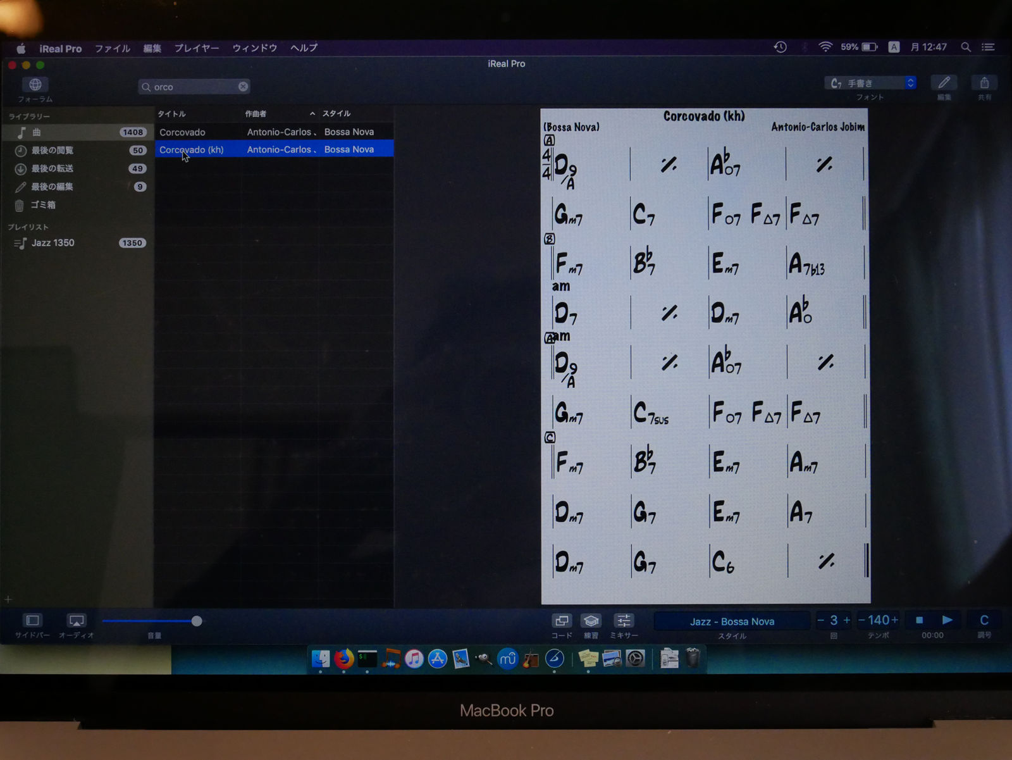The height and width of the screenshot is (760, 1012).
Task: Change the key with the C button
Action: point(984,620)
